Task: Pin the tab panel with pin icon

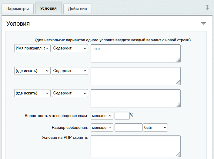Action: pyautogui.click(x=207, y=8)
